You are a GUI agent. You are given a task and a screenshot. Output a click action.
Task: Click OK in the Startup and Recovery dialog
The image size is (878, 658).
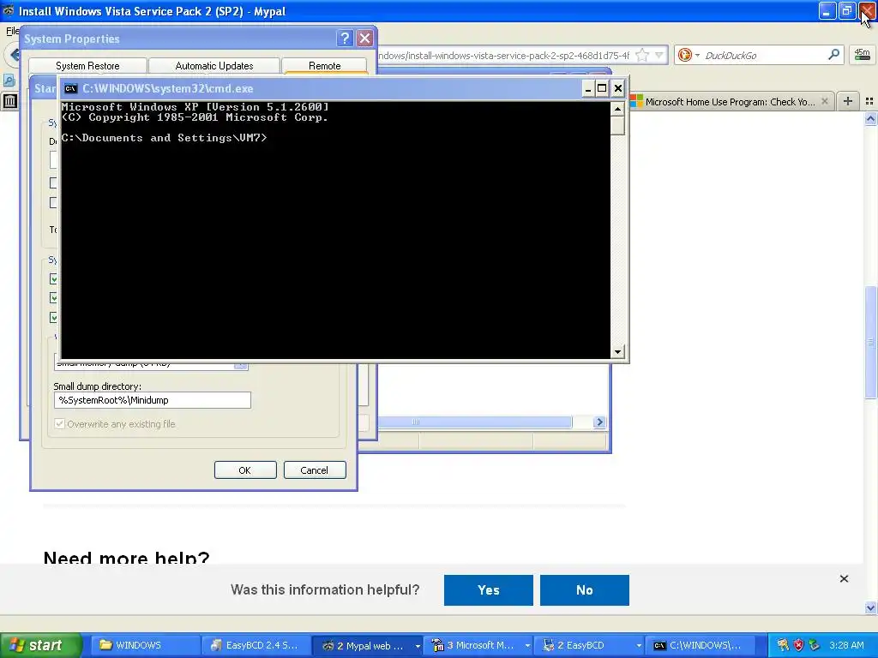245,470
